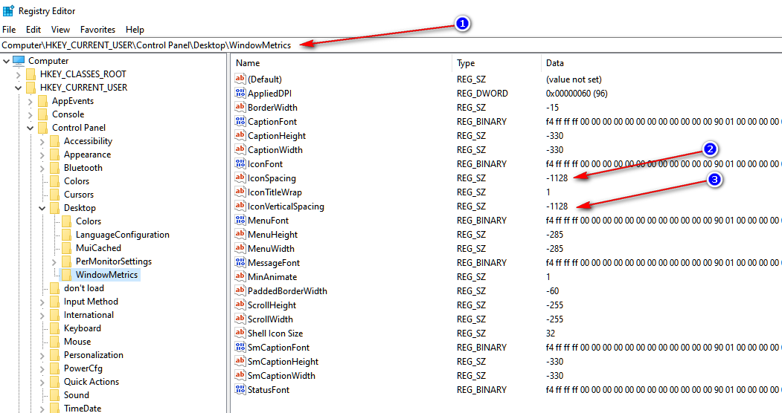
Task: Select the PowerCfg key
Action: click(x=83, y=368)
